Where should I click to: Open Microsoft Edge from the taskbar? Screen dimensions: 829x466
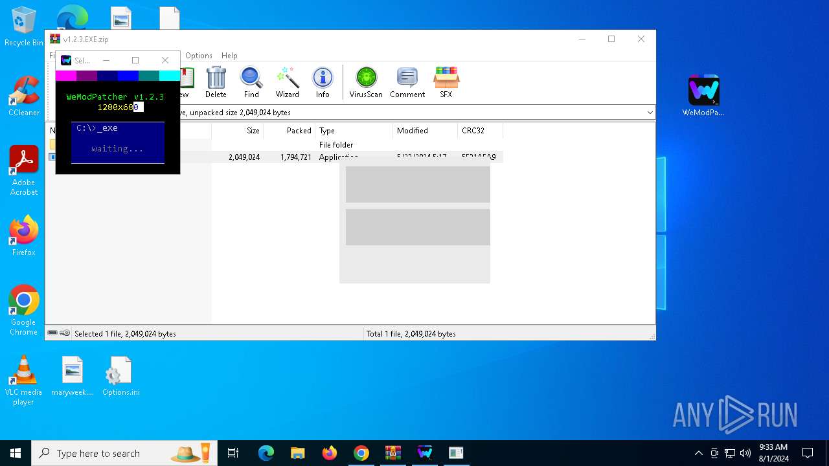(x=266, y=453)
